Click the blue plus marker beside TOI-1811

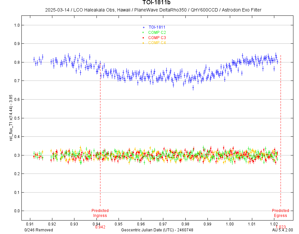point(144,27)
